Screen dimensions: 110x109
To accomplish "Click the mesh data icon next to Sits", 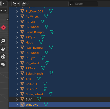I will click(39, 78).
